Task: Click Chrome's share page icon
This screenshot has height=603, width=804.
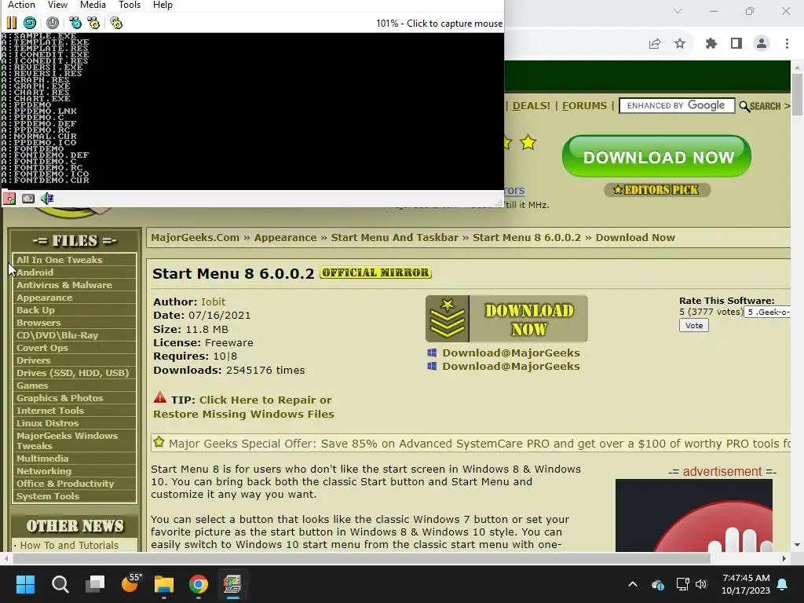Action: [x=655, y=44]
